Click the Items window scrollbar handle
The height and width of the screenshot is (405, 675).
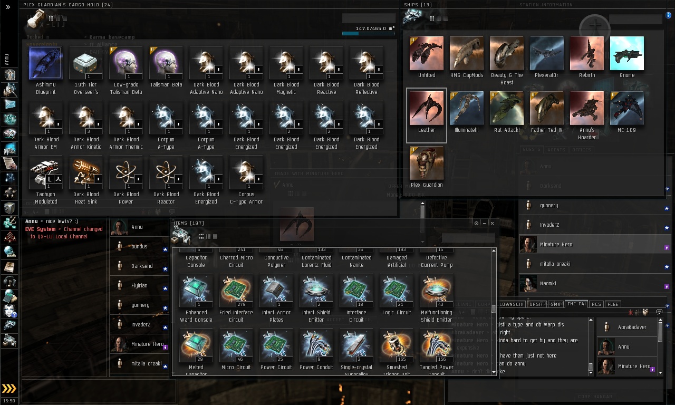494,308
